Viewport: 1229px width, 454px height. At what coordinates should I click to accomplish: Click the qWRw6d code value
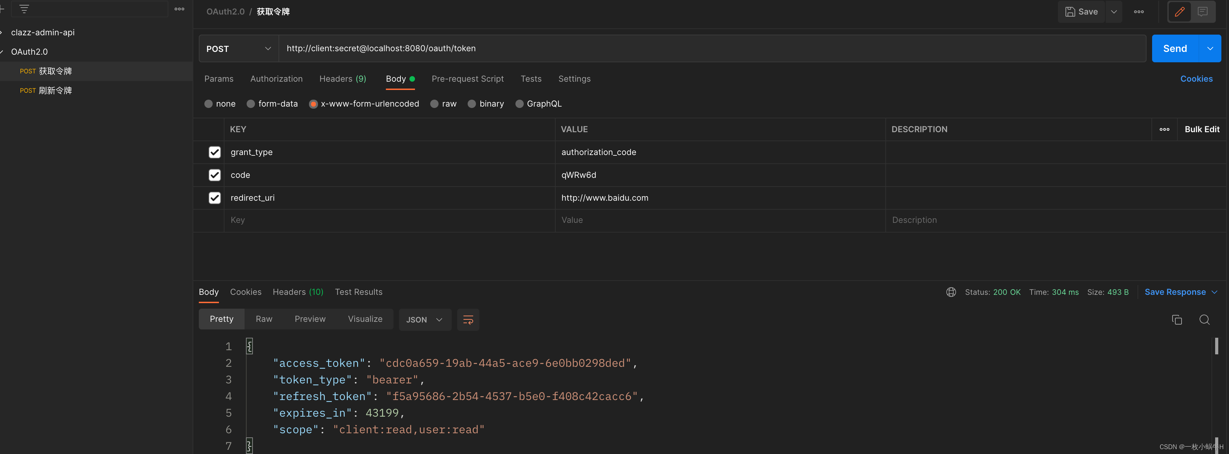(578, 175)
